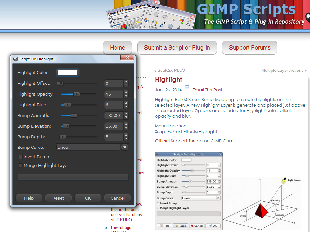Decrease Bump Depth with down arrow
Screen dimensions: 310x232
[126, 139]
